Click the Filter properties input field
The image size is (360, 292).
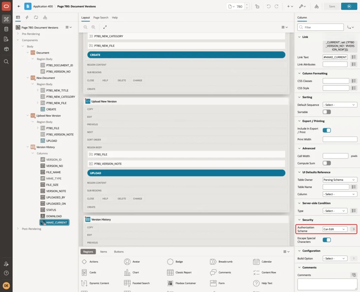320,27
